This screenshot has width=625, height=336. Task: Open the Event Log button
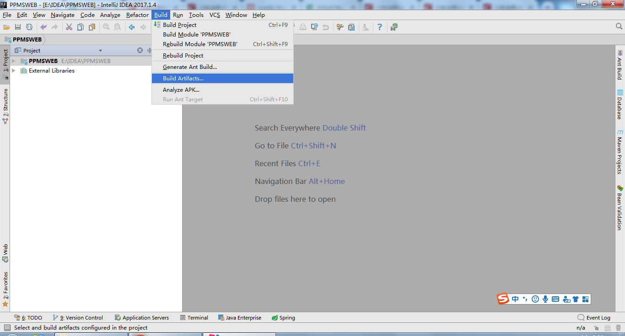point(594,318)
